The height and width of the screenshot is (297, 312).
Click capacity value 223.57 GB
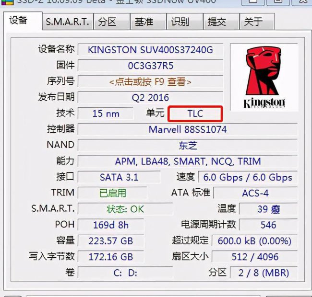110,241
